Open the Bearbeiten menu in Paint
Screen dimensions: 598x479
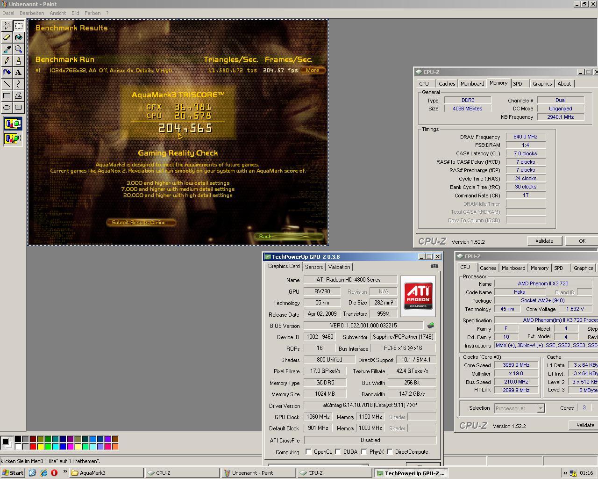32,13
